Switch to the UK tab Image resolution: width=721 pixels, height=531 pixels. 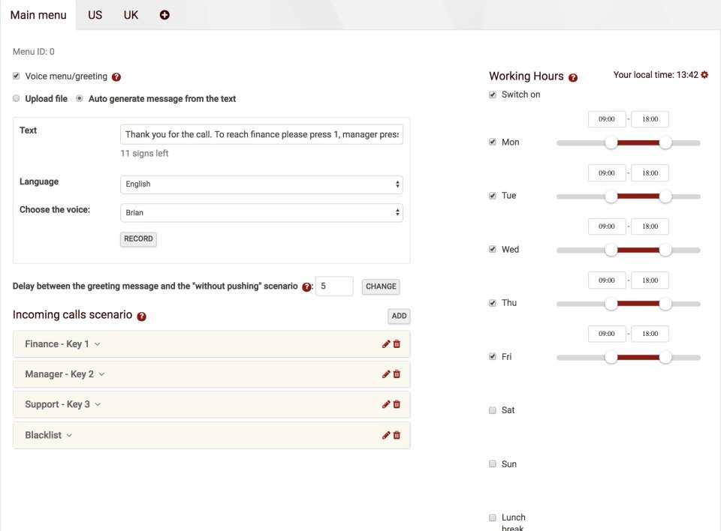pos(130,14)
